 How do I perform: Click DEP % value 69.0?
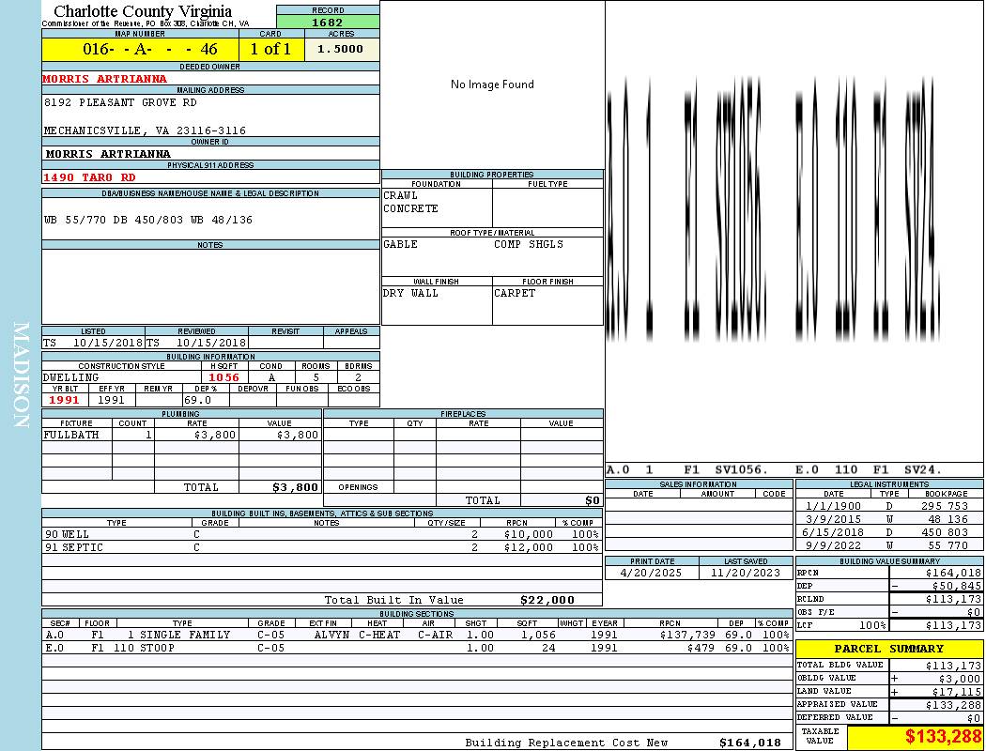[x=197, y=400]
